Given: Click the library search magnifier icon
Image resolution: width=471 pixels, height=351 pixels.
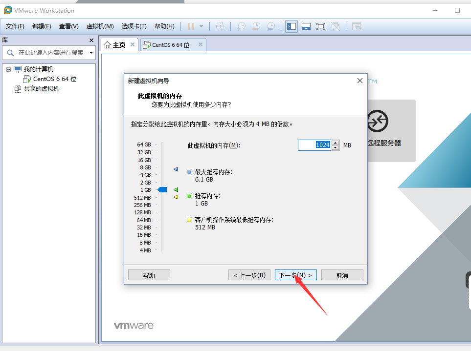Looking at the screenshot, I should pos(10,53).
